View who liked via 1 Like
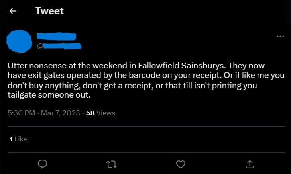 click(x=18, y=139)
